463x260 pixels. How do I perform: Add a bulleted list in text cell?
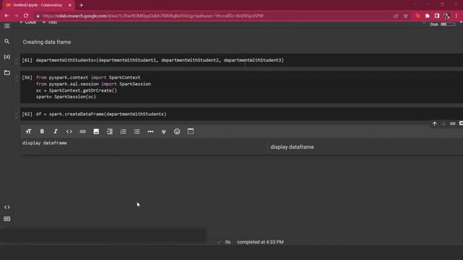click(x=137, y=131)
